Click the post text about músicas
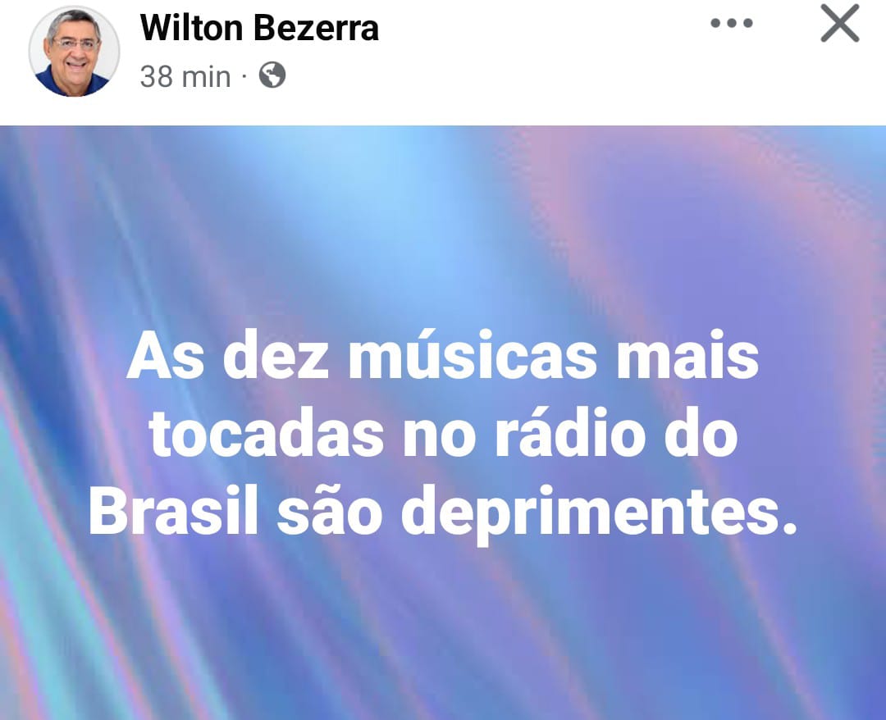 [442, 434]
